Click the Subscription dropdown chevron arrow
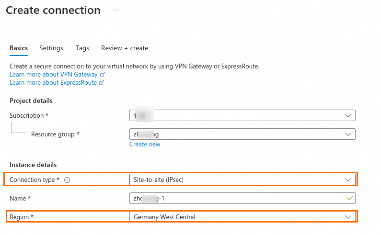The height and width of the screenshot is (235, 381). tap(348, 116)
